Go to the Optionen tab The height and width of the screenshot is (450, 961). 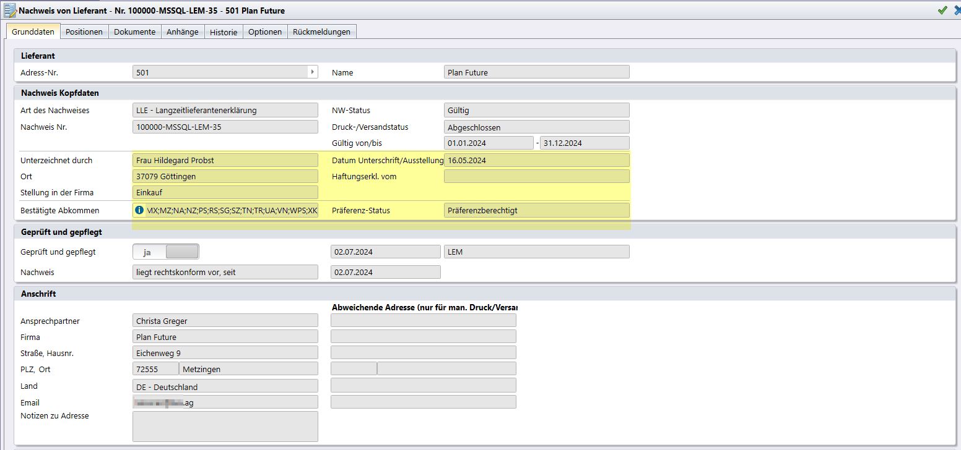265,32
